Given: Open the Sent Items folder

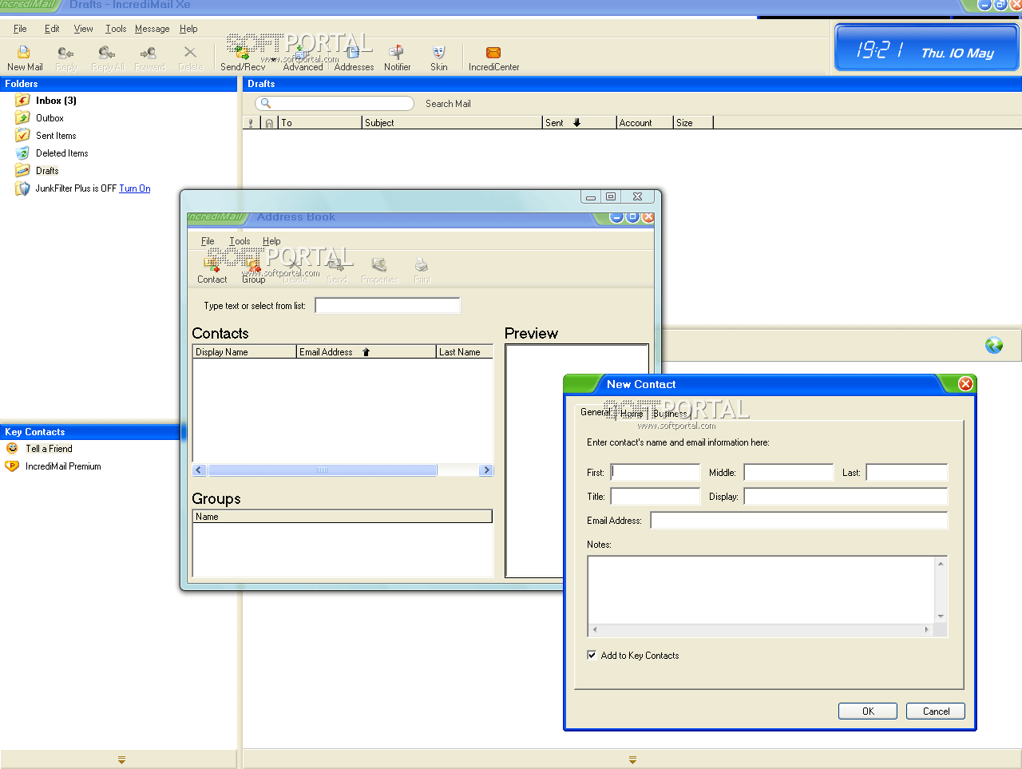Looking at the screenshot, I should point(56,136).
